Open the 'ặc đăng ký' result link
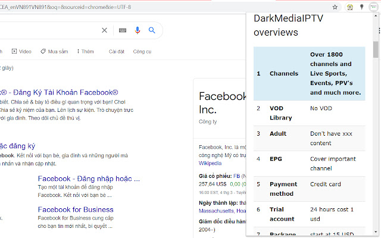The width and height of the screenshot is (381, 238). pos(17,146)
